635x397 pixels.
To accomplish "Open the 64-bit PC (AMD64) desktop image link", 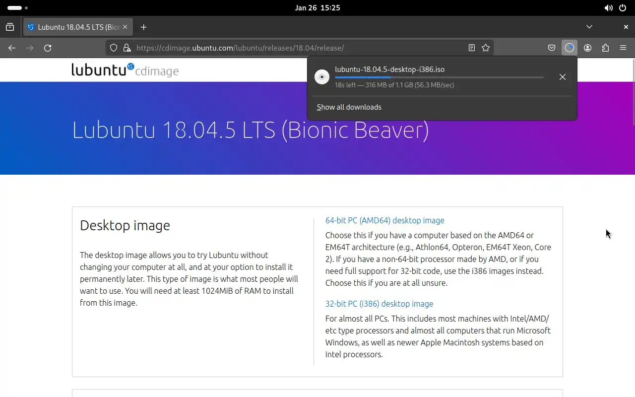I will pos(385,220).
